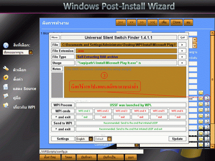Click the > browse button beside File path

point(182,45)
